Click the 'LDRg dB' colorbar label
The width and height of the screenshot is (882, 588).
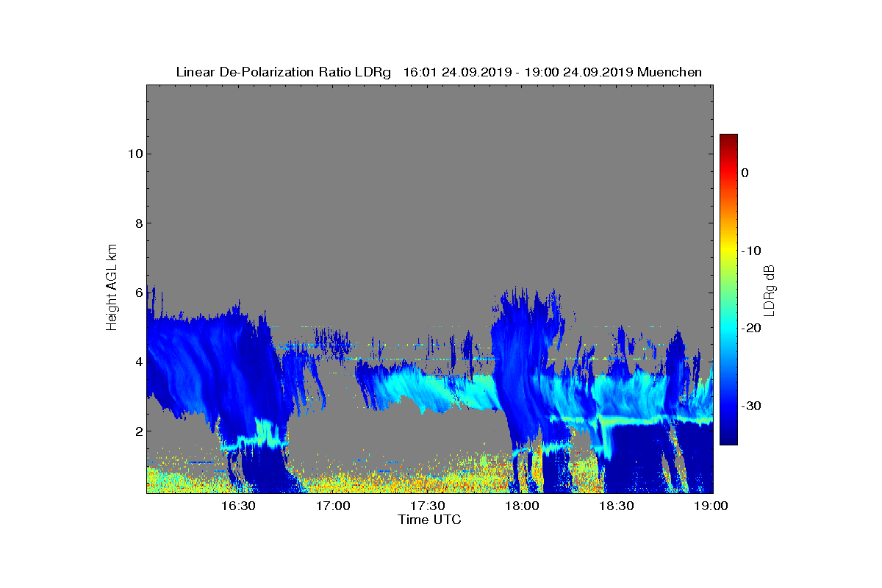point(770,290)
